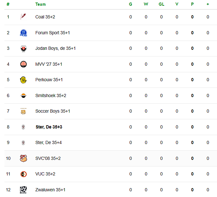Open the Soccer Boys SB emblem
Screen dimensions: 217x197
pos(23,111)
